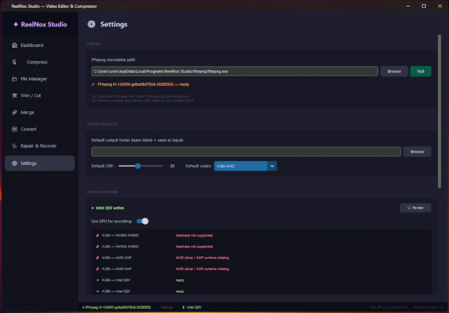This screenshot has width=449, height=313.
Task: Select Convert in the sidebar
Action: coord(40,129)
